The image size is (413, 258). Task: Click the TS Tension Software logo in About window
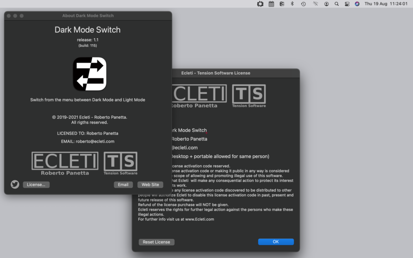pyautogui.click(x=120, y=163)
